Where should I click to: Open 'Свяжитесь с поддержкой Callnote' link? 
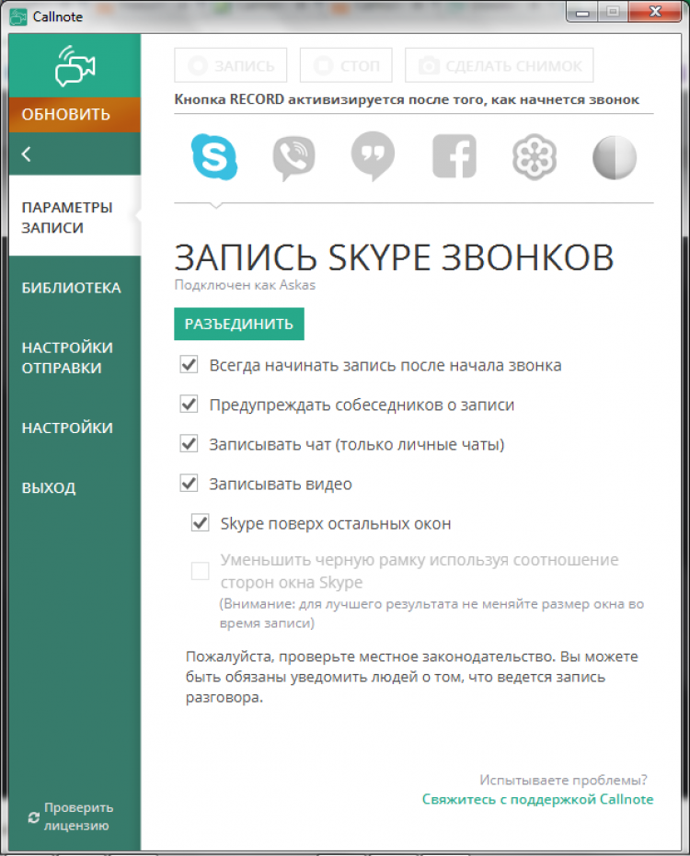click(x=537, y=799)
